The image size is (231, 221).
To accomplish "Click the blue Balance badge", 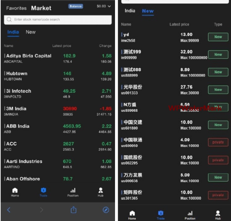I will click(x=76, y=6).
